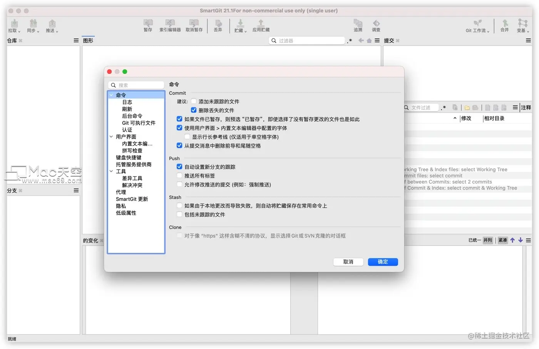
Task: Click the 追溯 (Blame) toolbar icon
Action: click(358, 23)
